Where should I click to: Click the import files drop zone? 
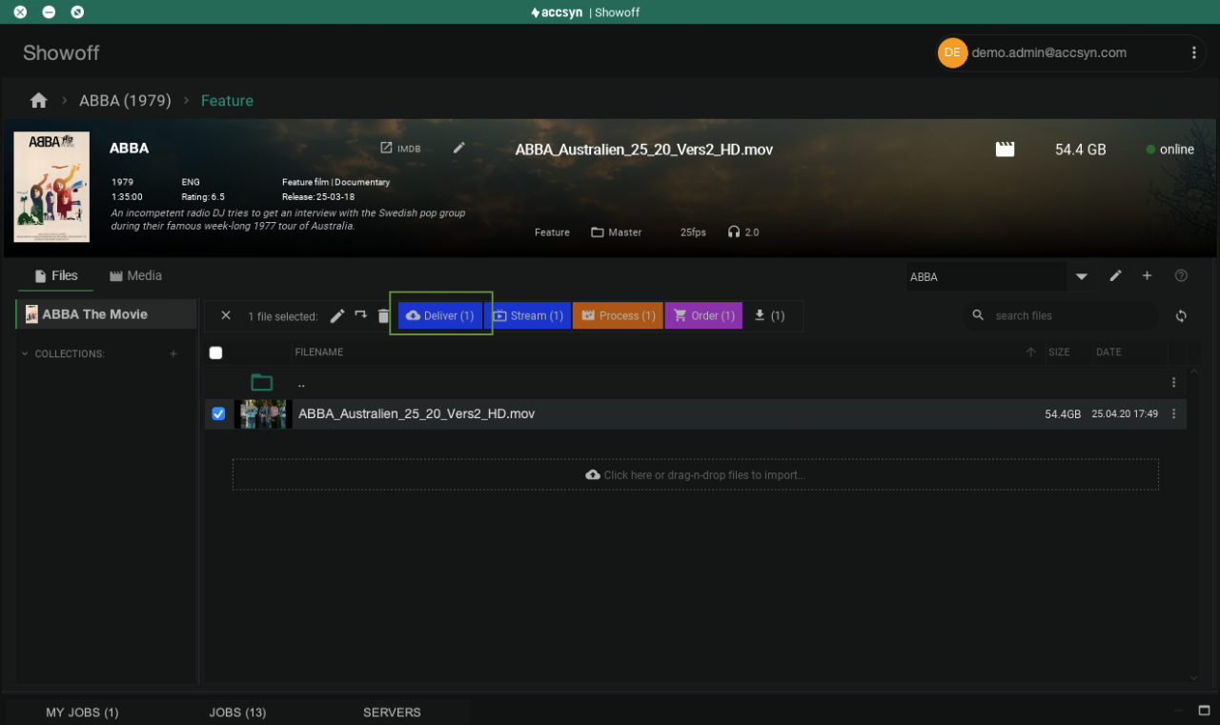tap(696, 474)
